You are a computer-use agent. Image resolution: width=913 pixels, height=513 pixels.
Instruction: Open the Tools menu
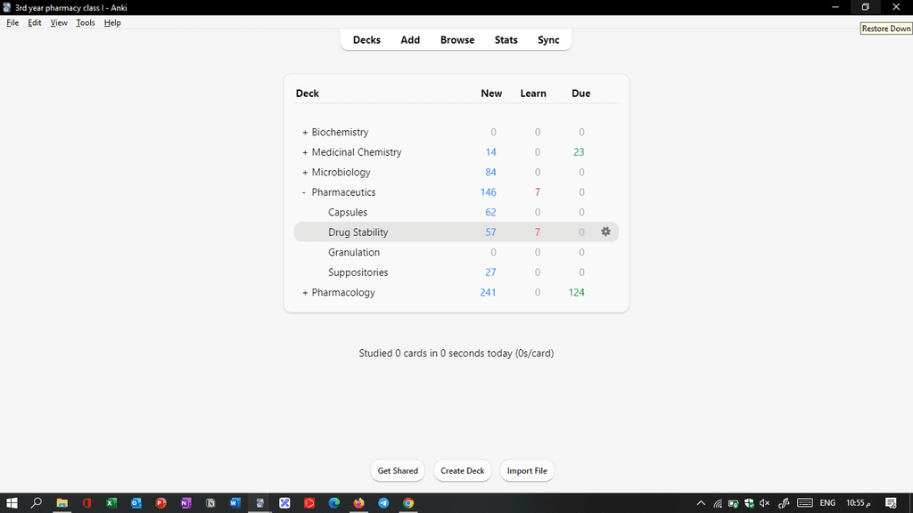click(85, 22)
